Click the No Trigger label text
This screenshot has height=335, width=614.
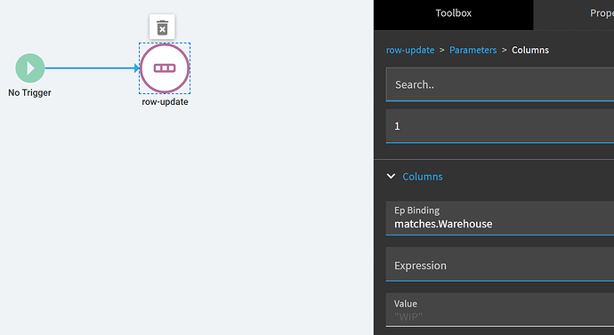point(29,92)
